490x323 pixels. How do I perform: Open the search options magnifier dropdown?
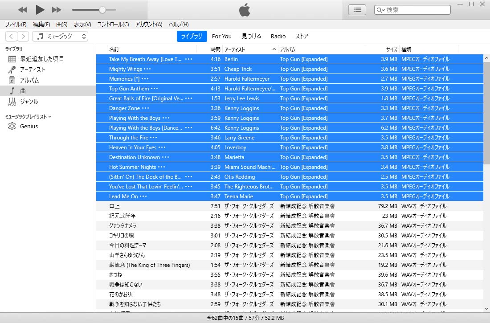click(x=381, y=10)
